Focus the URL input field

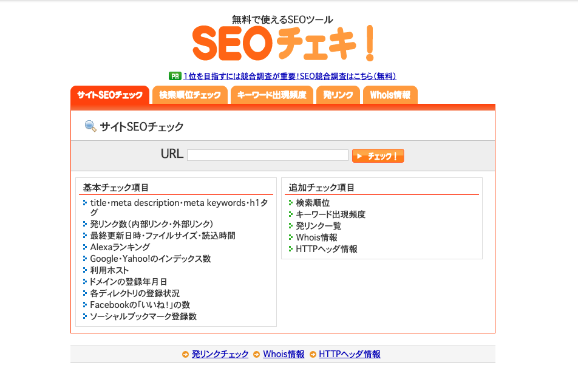[x=268, y=155]
